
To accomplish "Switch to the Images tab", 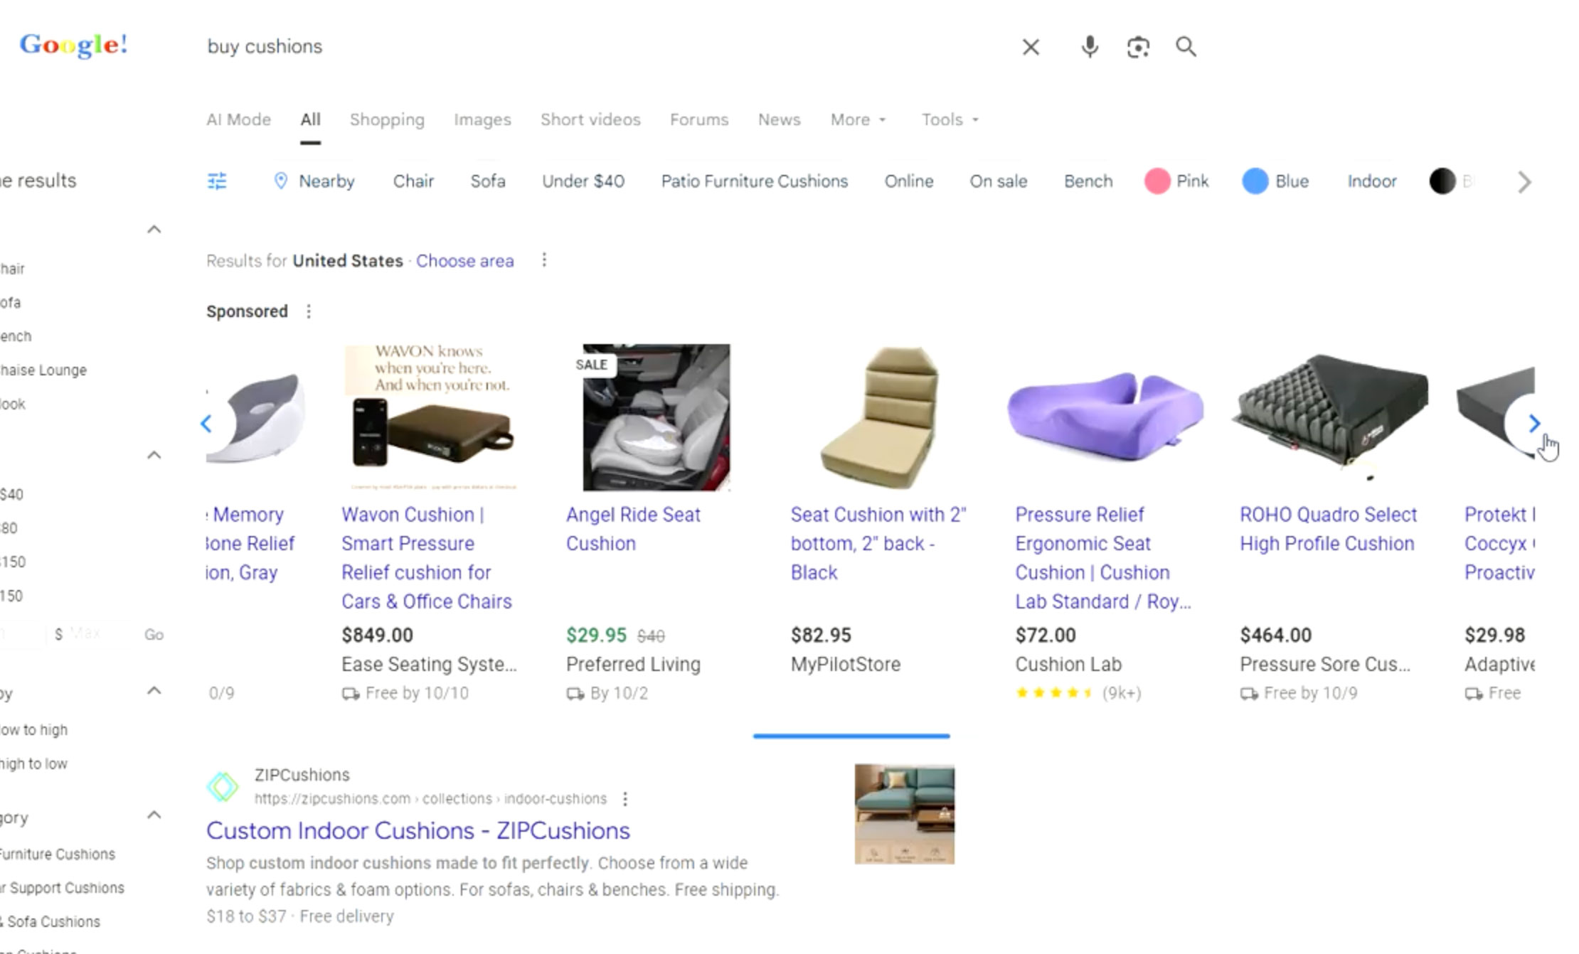I will click(482, 119).
